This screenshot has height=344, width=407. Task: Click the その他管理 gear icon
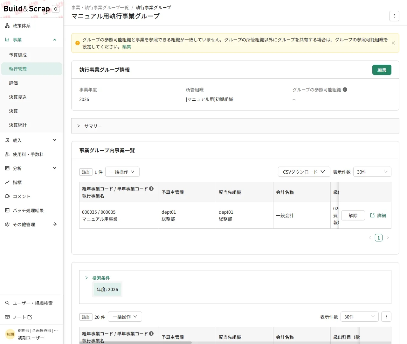7,224
